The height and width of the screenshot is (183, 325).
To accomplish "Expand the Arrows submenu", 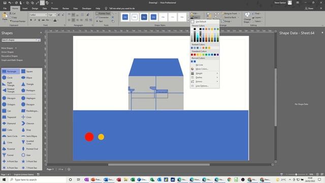I will pos(205,81).
